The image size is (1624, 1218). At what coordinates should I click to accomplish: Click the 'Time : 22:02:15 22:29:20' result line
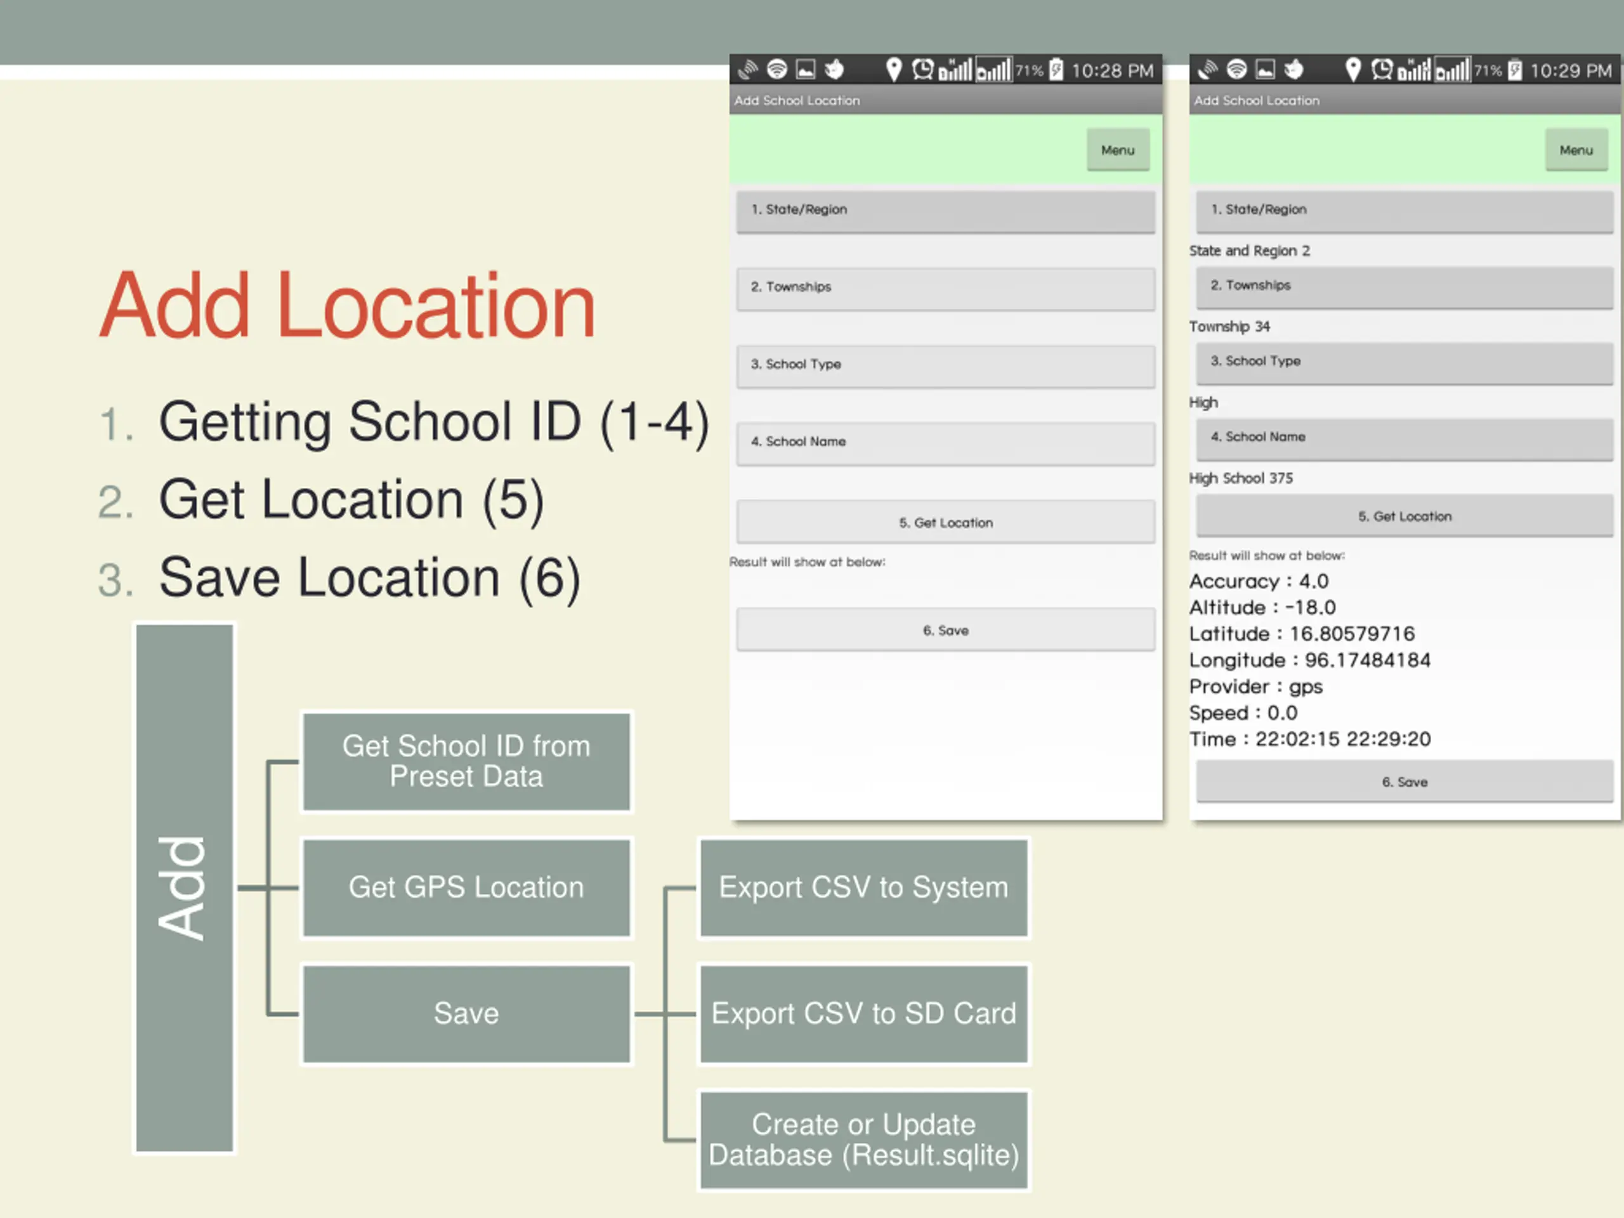1310,738
